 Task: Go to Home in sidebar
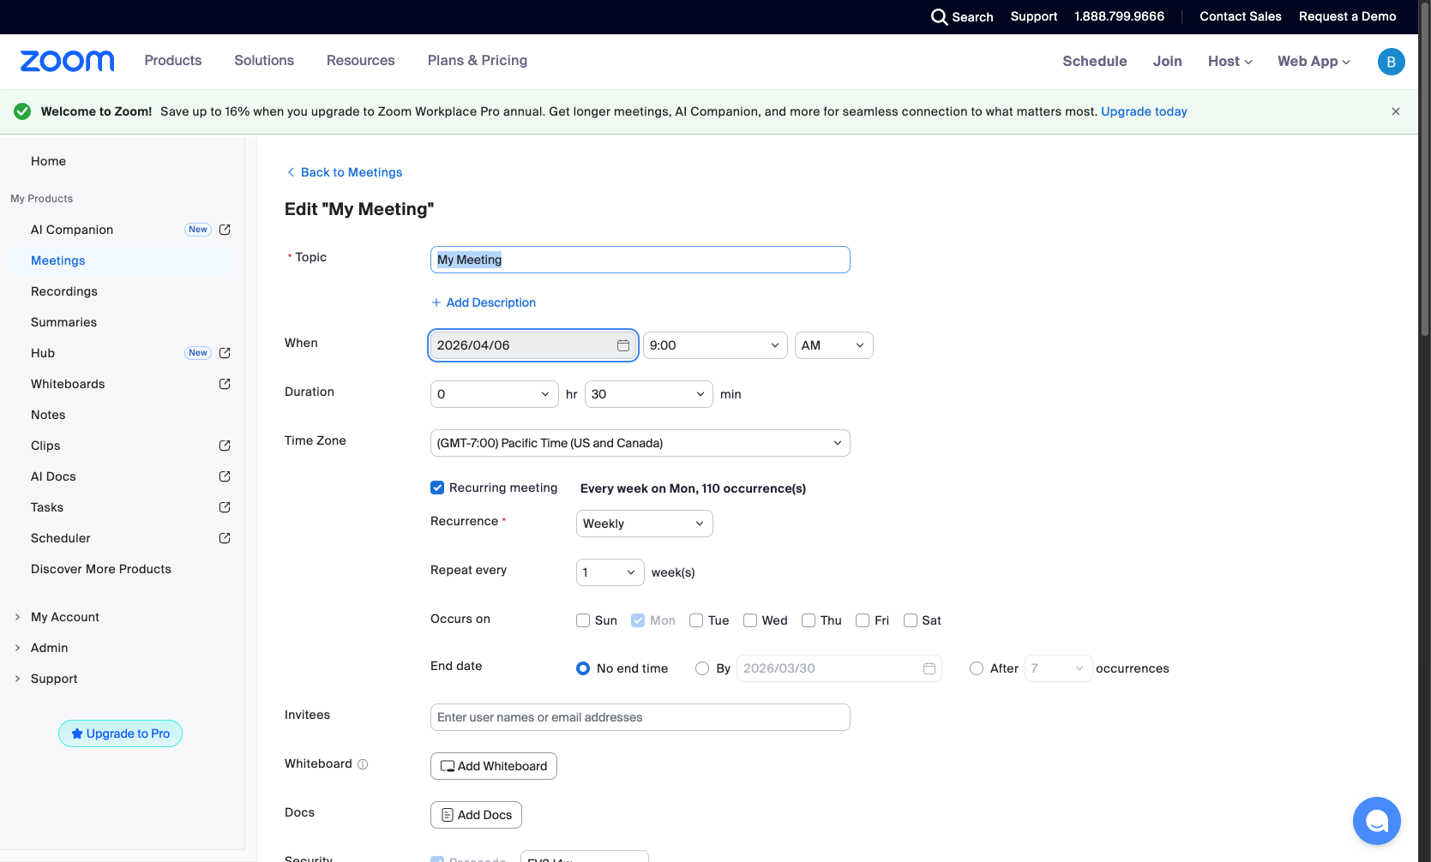point(48,161)
